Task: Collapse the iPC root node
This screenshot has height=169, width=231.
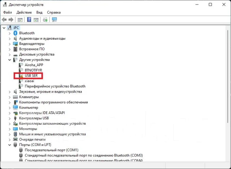Action: 4,28
